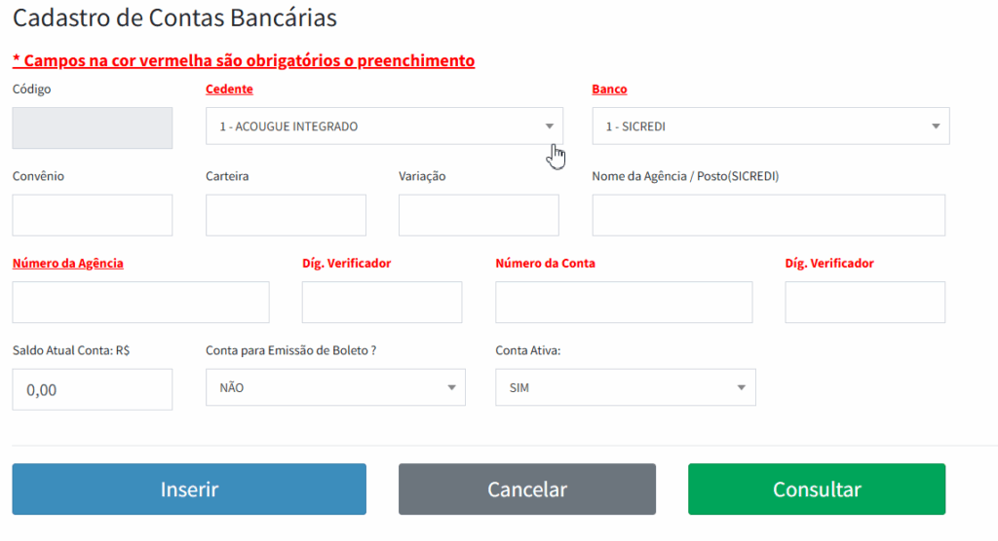Click the Saldo Atual Conta amount field
The width and height of the screenshot is (998, 541).
point(93,389)
